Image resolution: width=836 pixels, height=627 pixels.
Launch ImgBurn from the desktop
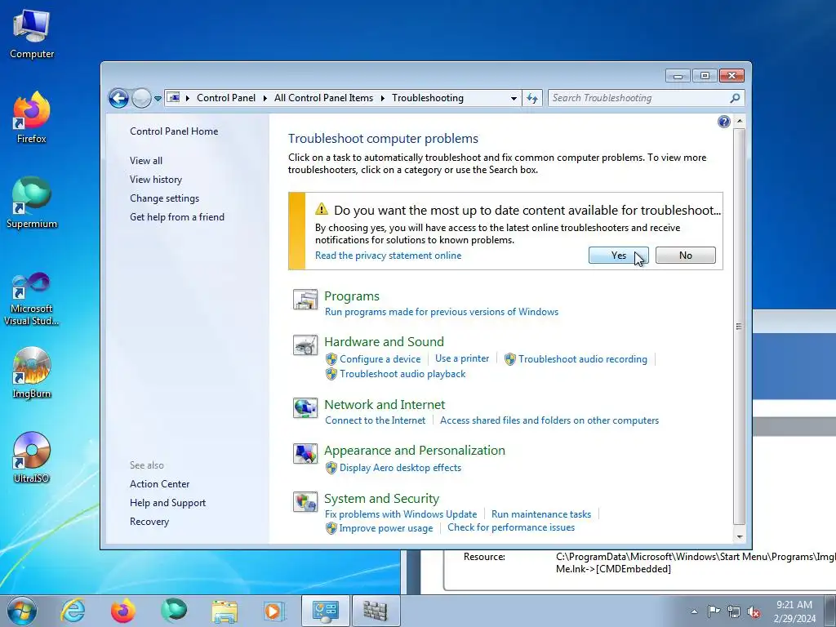[32, 372]
